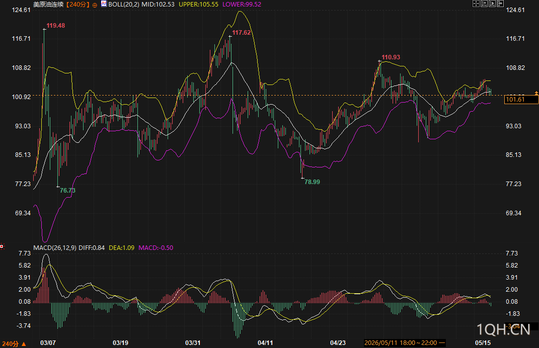
Task: Click the panel export arrow icon
Action: click(x=500, y=4)
